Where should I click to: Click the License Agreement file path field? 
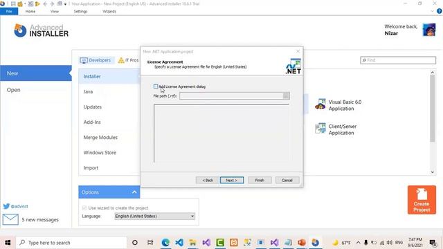point(231,96)
